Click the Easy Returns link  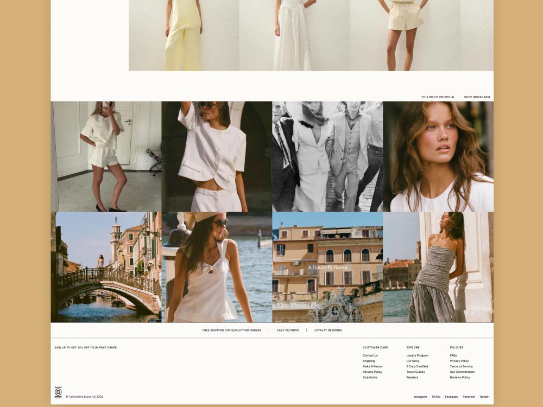[288, 330]
